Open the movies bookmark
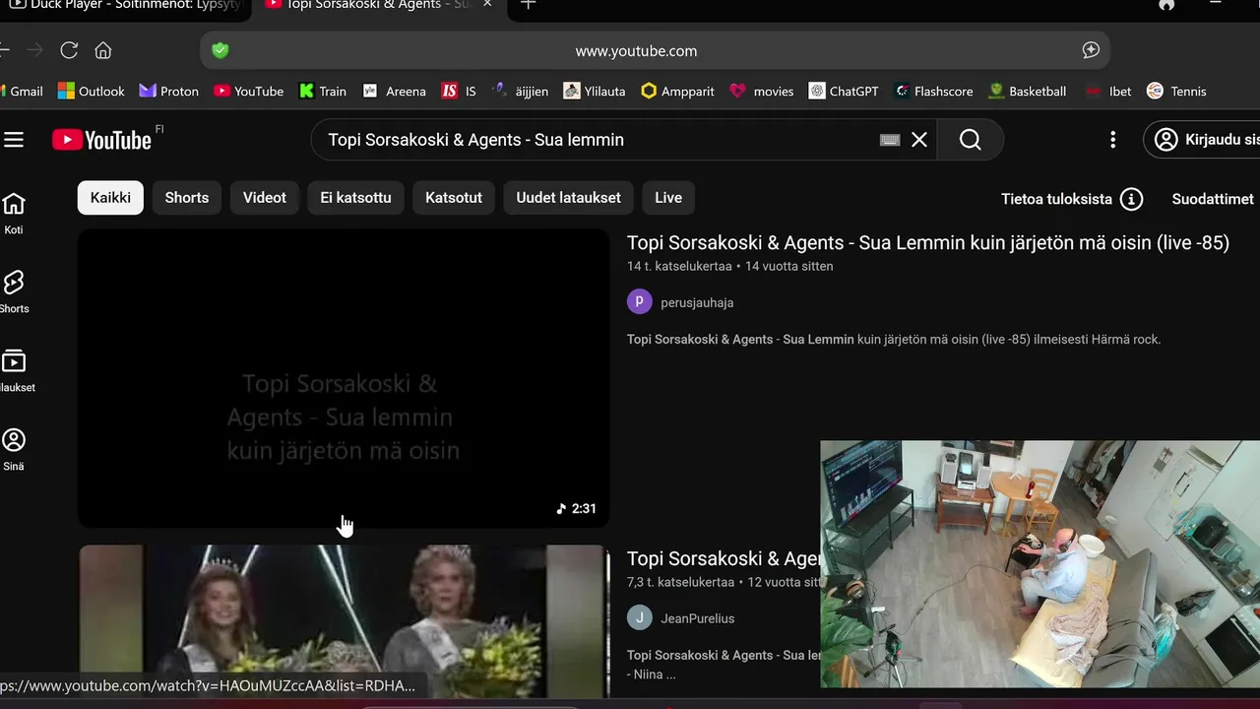Screen dimensions: 1260x709 (x=762, y=91)
